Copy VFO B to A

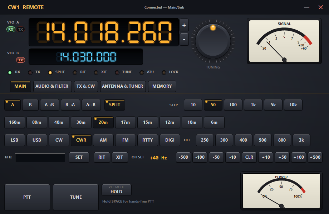(x=70, y=105)
